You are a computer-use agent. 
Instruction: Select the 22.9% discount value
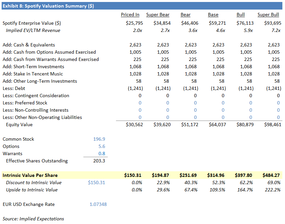click(x=163, y=182)
